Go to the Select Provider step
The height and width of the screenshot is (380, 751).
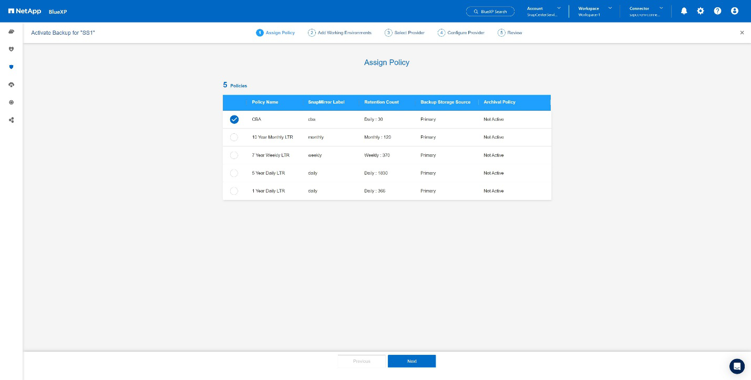tap(405, 33)
